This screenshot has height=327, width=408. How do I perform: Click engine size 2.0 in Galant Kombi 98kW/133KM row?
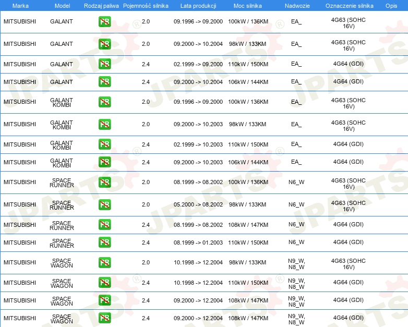(146, 124)
